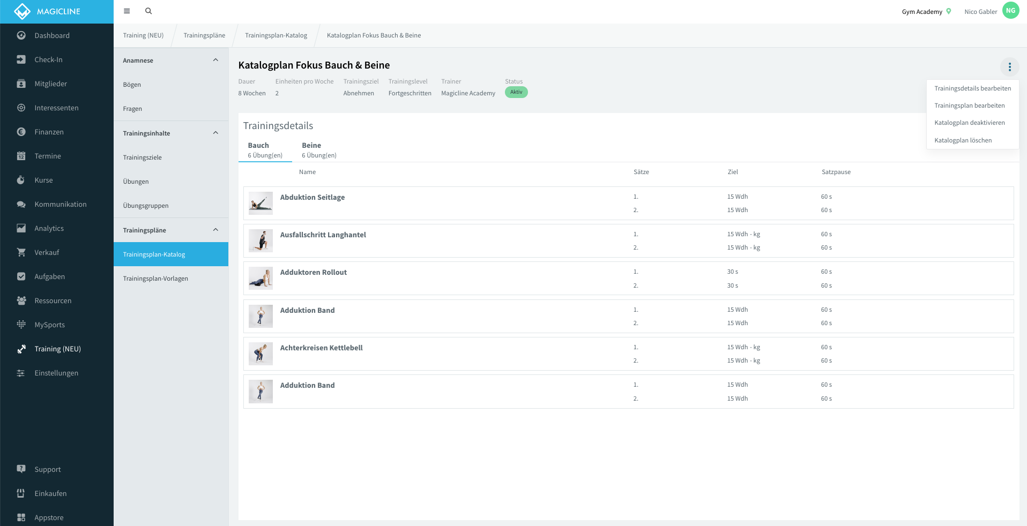Click the Finanzen euro icon

[x=21, y=132]
